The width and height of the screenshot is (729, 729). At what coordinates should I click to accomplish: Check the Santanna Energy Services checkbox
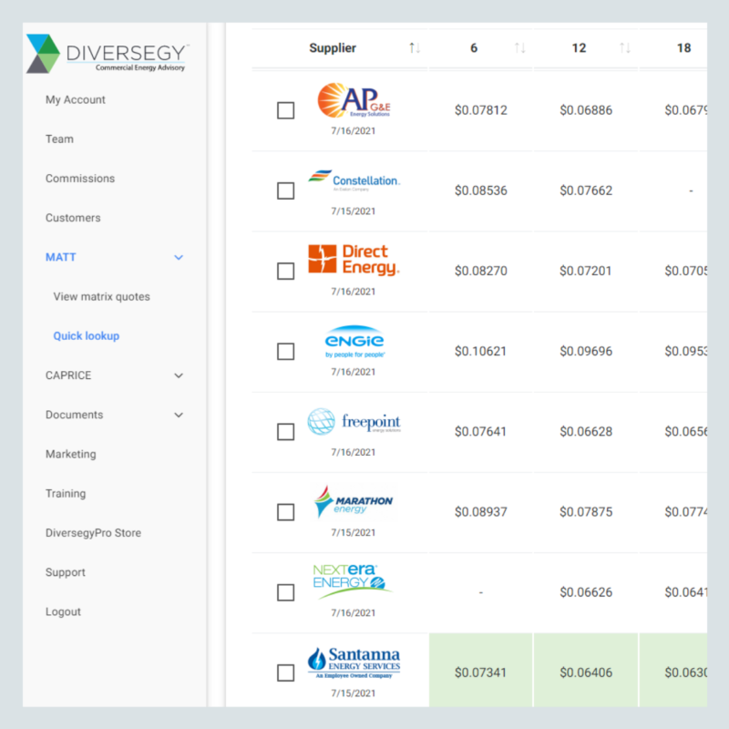pos(285,673)
